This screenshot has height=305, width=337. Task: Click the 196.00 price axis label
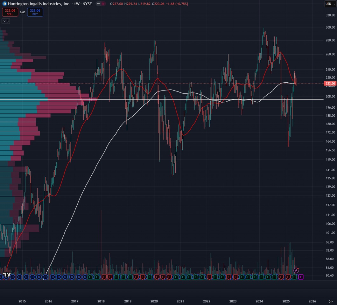click(330, 107)
